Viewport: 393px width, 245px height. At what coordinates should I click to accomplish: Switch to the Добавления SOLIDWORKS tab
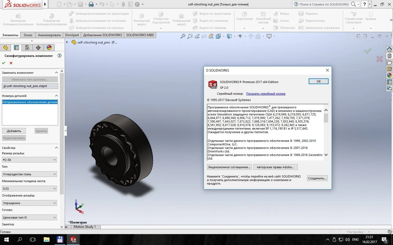(x=103, y=35)
